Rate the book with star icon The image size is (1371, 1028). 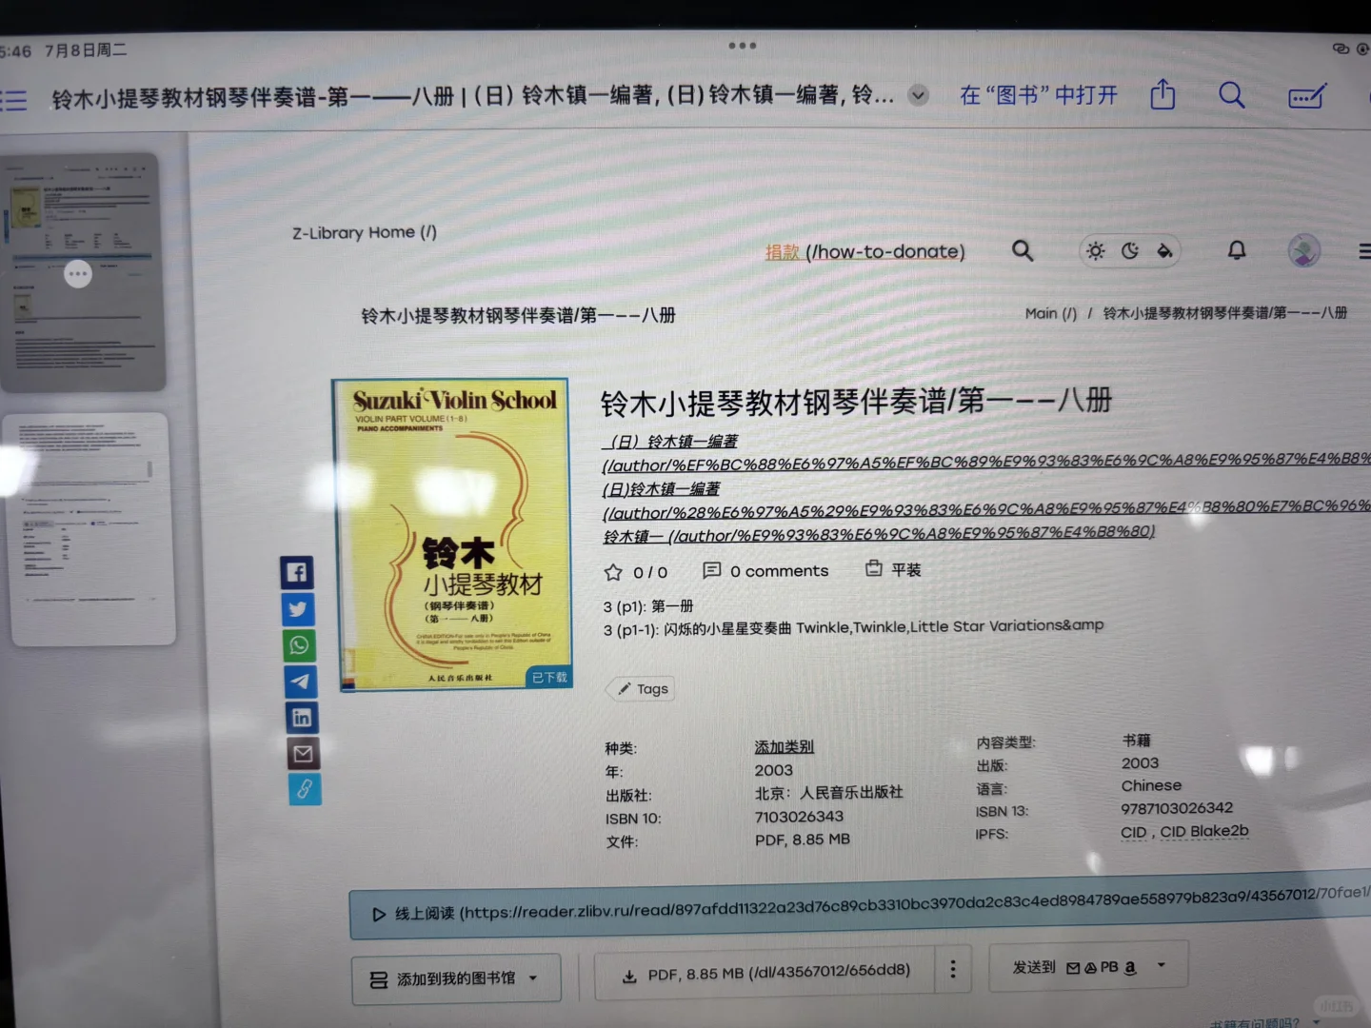(613, 572)
